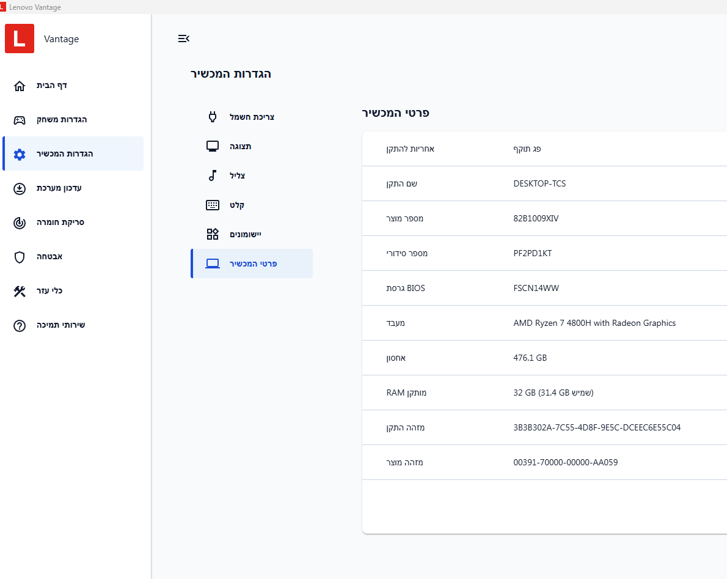Open power settings via plug icon
Screen dimensions: 727x579
(x=213, y=117)
